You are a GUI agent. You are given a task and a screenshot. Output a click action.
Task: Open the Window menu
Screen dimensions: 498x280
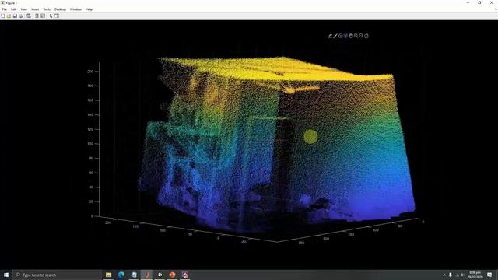[x=75, y=9]
